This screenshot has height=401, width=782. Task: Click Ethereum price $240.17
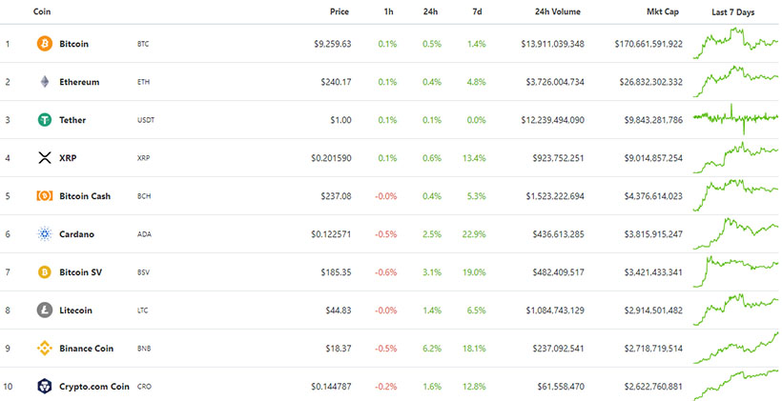pos(336,82)
